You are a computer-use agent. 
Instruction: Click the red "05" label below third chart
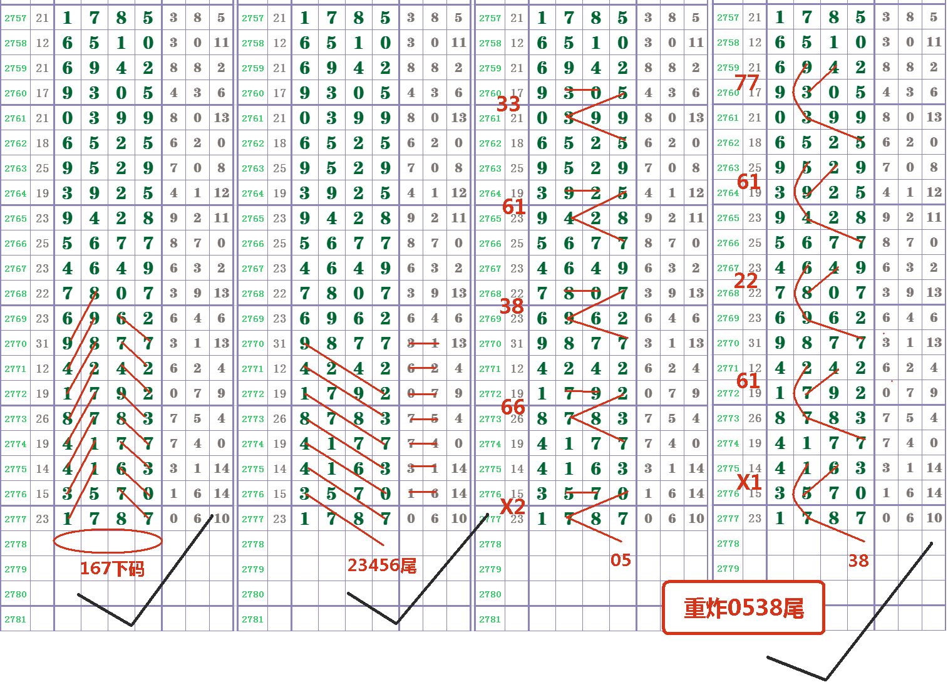[x=621, y=560]
